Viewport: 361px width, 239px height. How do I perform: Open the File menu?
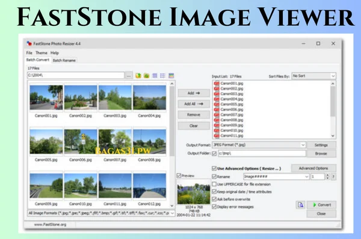(x=29, y=53)
